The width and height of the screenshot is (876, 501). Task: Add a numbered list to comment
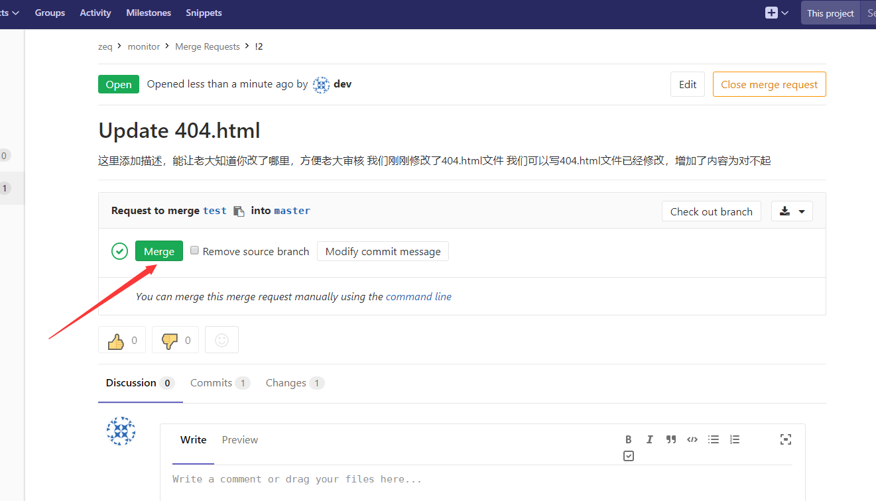click(x=734, y=439)
